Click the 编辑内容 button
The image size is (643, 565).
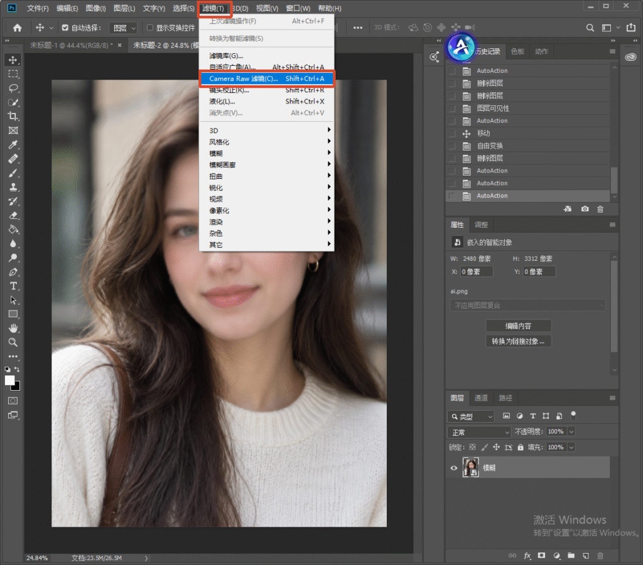click(x=518, y=326)
